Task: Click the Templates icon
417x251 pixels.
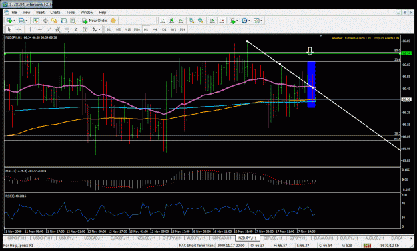Action: (x=256, y=21)
